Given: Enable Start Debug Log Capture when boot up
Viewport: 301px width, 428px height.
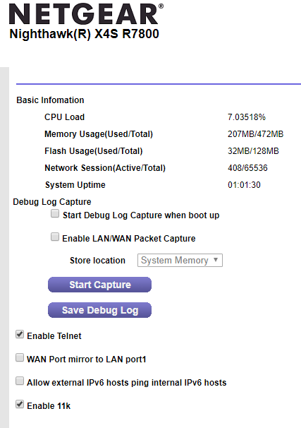Looking at the screenshot, I should [x=55, y=213].
